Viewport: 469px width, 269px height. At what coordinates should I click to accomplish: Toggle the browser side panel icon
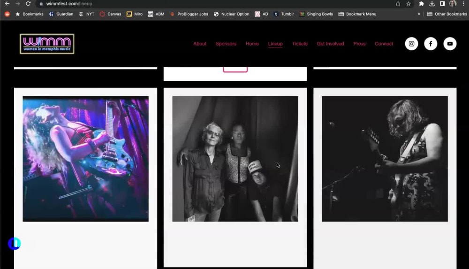click(442, 4)
